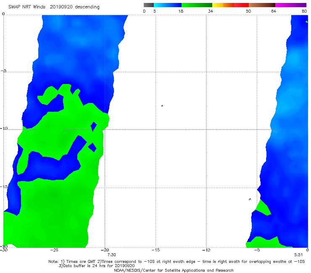Viewport: 311px width, 273px height.
Task: Click the color bar label '34'
Action: 211,11
